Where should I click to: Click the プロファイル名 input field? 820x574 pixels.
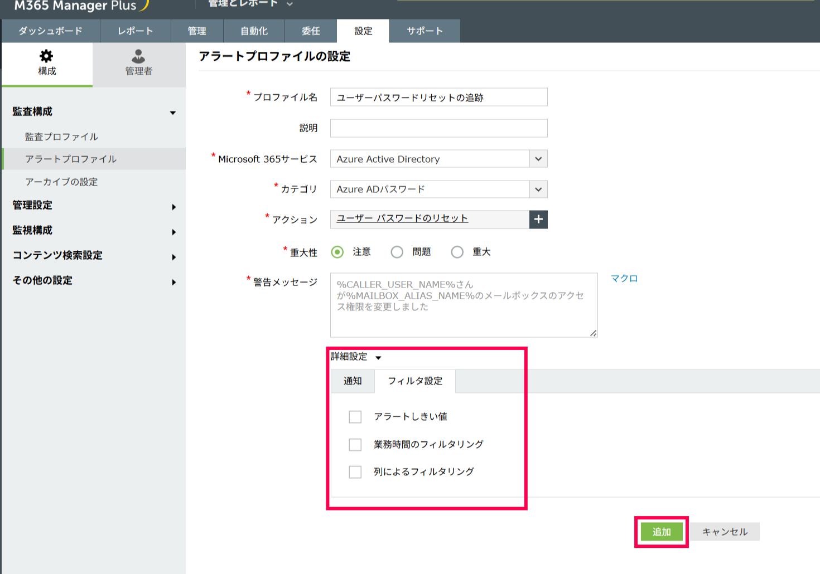pos(439,97)
